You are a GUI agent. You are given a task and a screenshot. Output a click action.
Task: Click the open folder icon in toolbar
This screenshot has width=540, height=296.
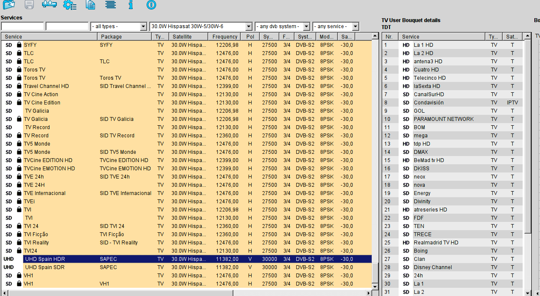9,5
